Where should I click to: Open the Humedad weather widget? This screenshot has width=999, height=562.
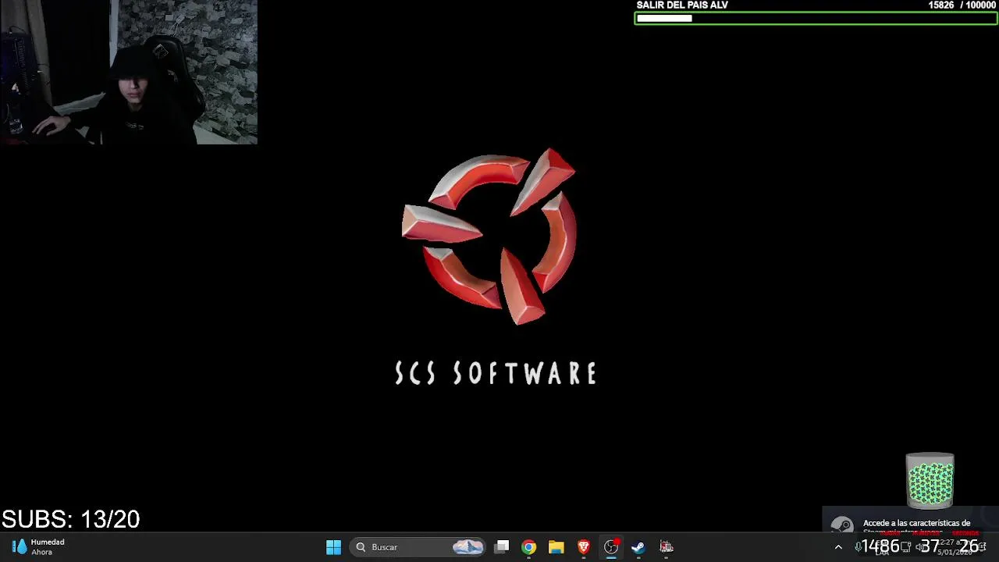click(39, 547)
